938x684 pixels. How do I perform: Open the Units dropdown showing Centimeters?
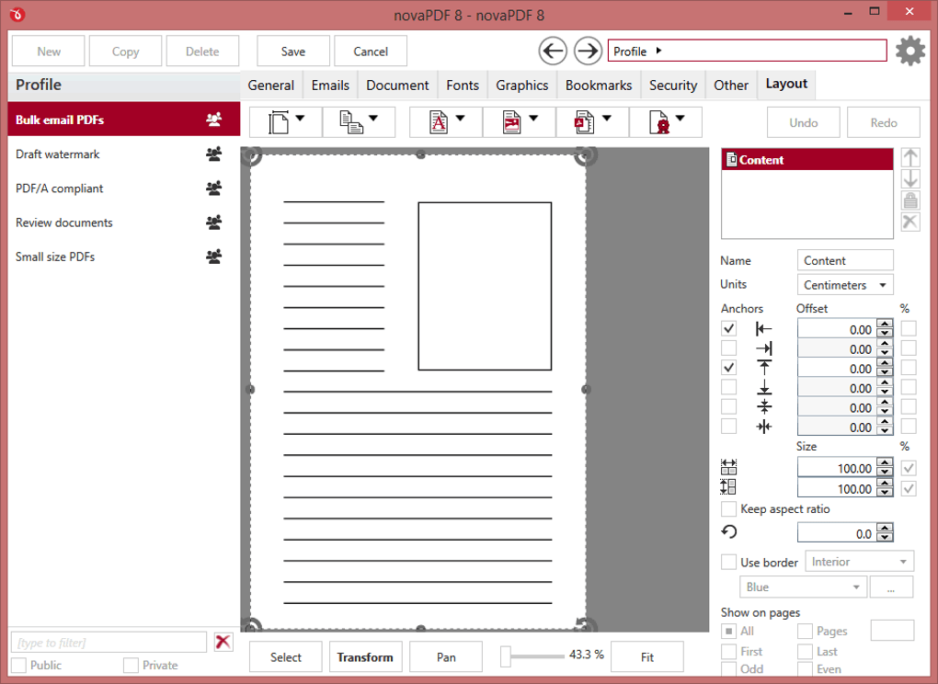845,285
